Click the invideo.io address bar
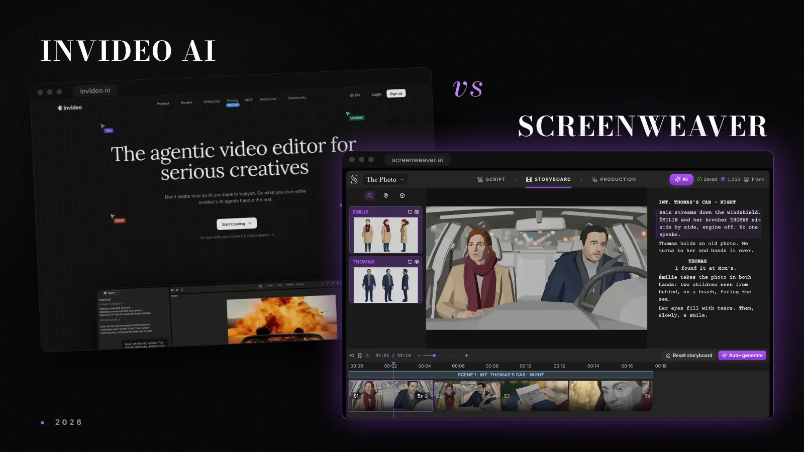 pyautogui.click(x=95, y=90)
